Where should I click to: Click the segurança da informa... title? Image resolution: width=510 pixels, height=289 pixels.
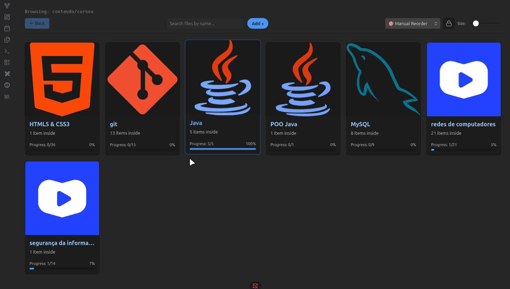click(62, 243)
